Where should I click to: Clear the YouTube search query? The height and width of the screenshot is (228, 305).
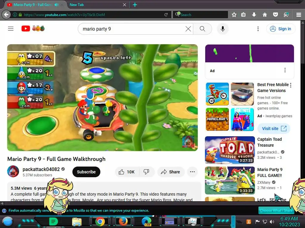click(188, 29)
